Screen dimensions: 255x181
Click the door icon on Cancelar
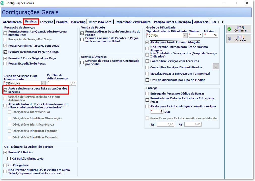click(229, 39)
